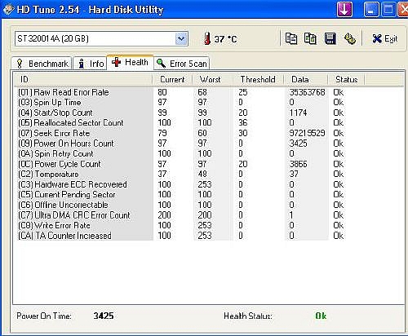Click the thermometer temperature icon

(x=207, y=38)
